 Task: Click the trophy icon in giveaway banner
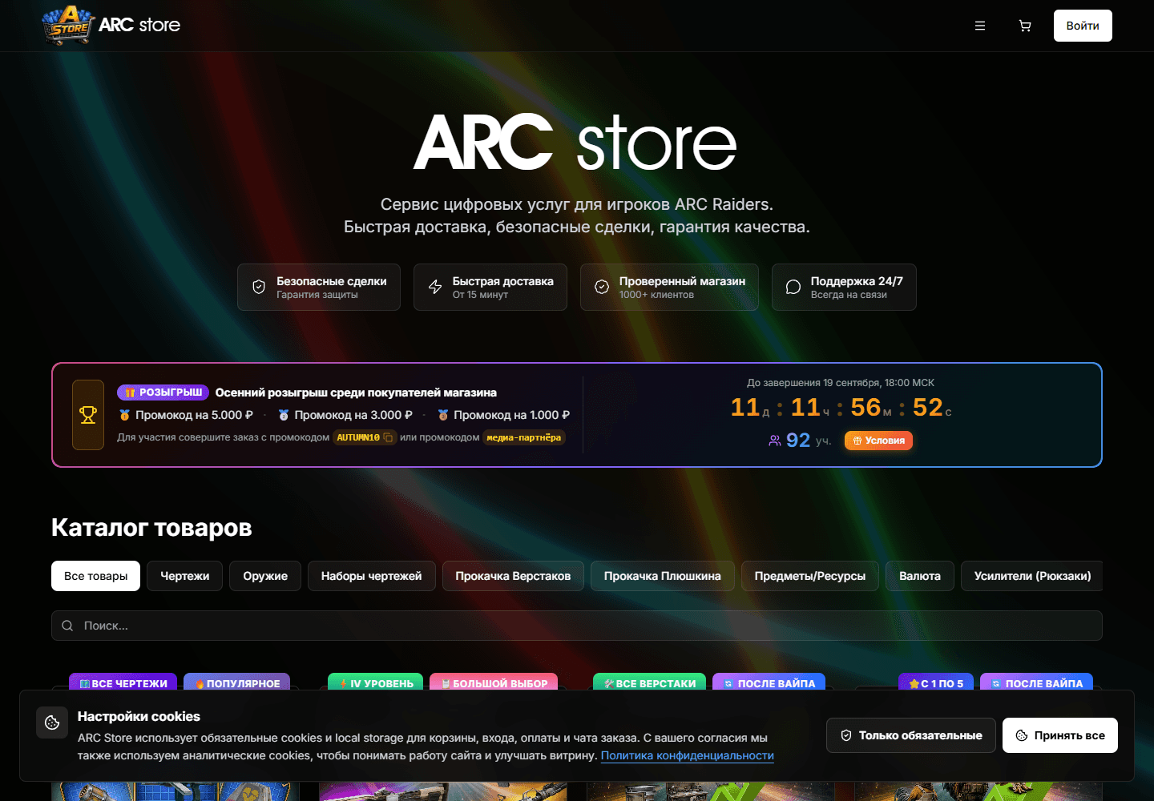(88, 415)
